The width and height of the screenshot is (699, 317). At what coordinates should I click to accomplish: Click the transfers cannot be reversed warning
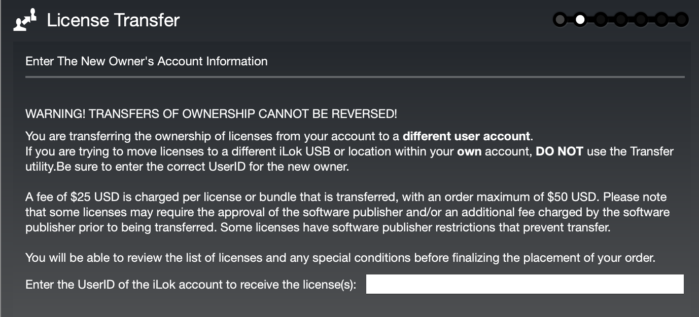[x=211, y=114]
